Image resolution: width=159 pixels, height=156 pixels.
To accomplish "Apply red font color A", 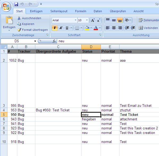I will pyautogui.click(x=96, y=28).
